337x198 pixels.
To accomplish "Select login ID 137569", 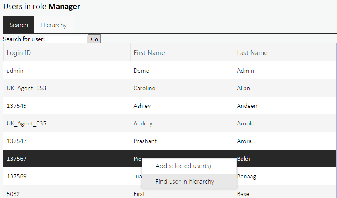I will (x=16, y=176).
